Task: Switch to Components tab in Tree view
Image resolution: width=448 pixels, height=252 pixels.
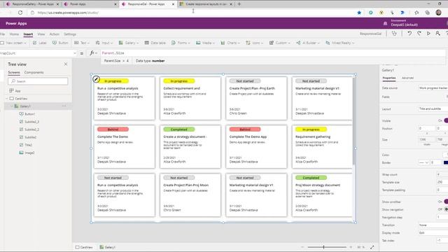Action: (x=34, y=73)
